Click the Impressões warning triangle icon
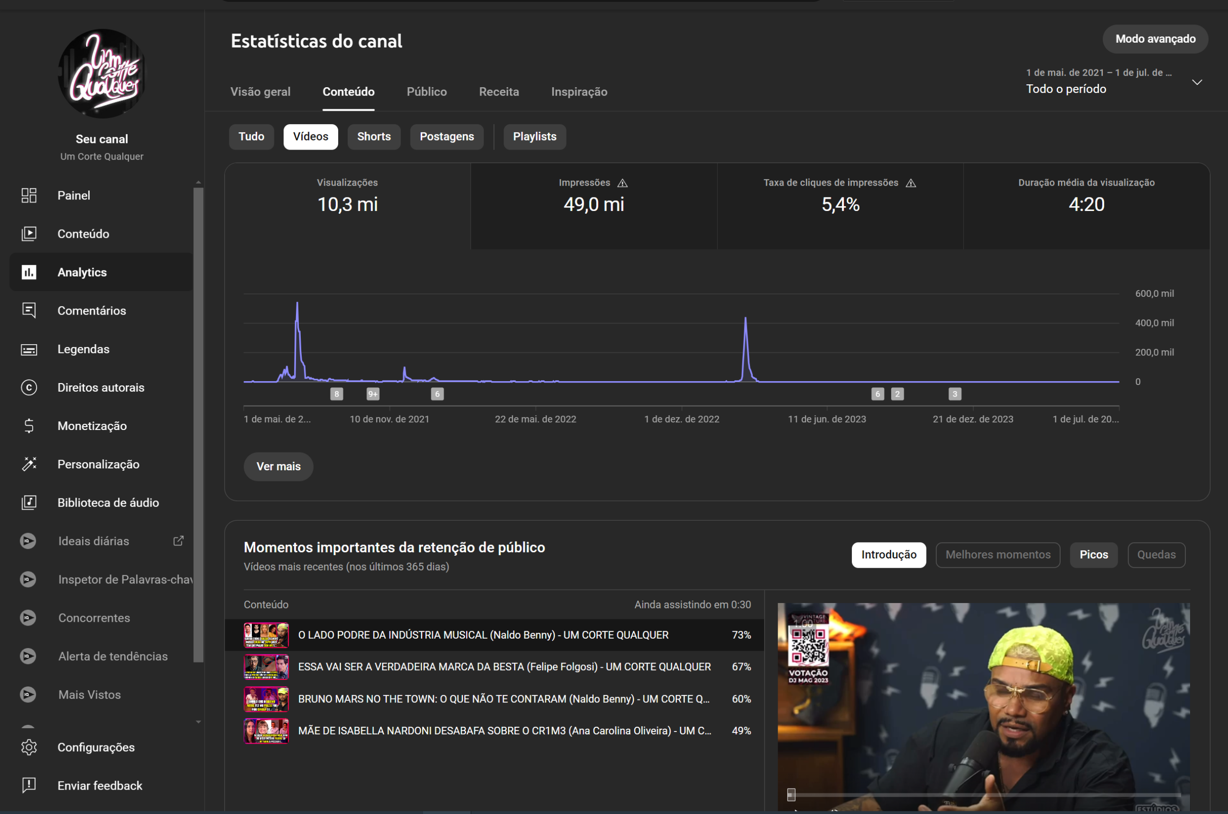1228x814 pixels. tap(622, 183)
